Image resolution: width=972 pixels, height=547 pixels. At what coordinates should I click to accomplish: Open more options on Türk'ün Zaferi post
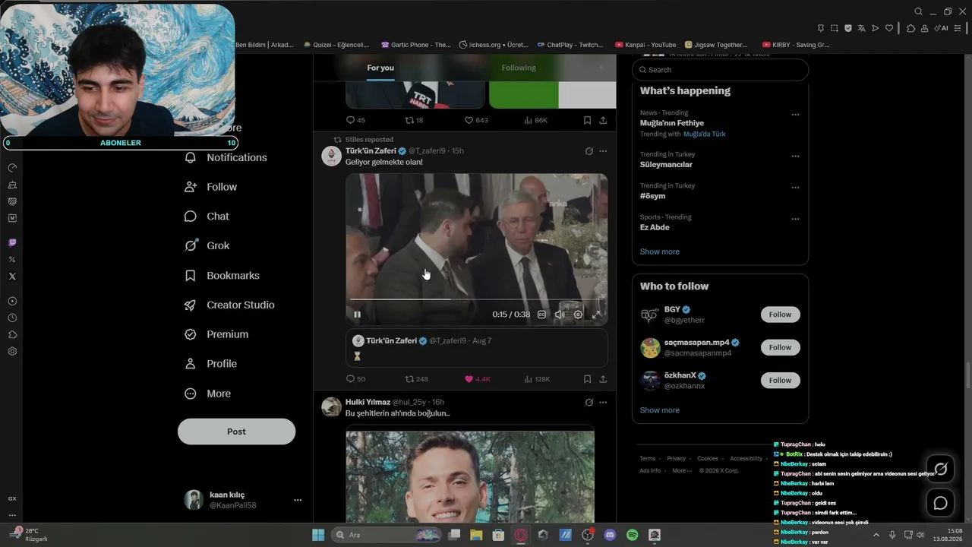click(603, 151)
